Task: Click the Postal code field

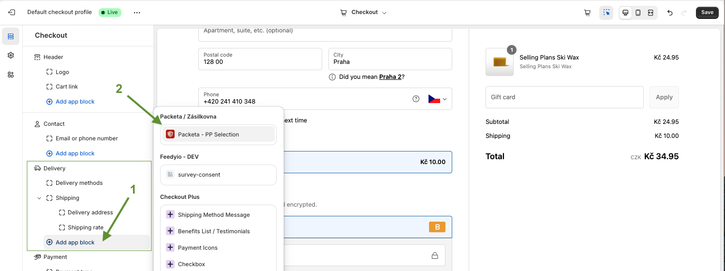Action: (x=260, y=59)
